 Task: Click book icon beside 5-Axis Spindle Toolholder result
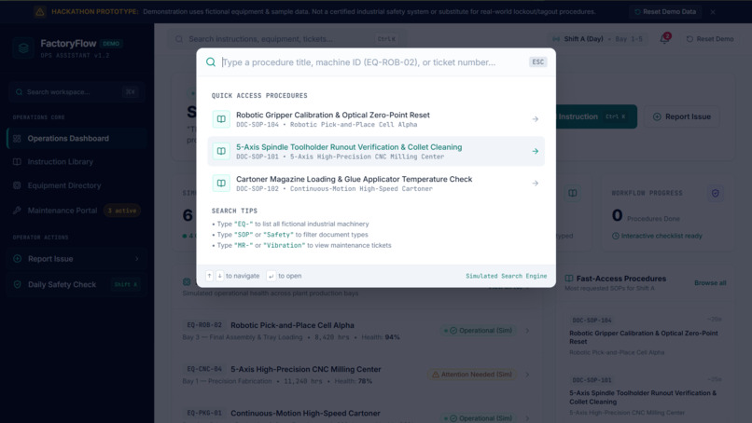point(221,151)
